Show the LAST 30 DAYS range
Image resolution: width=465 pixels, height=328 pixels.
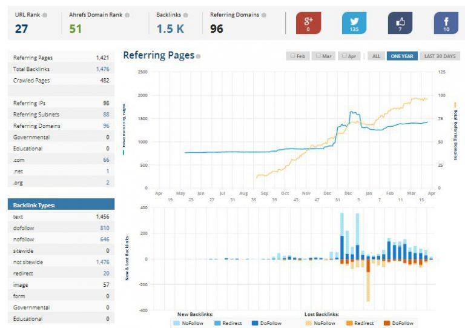coord(440,56)
